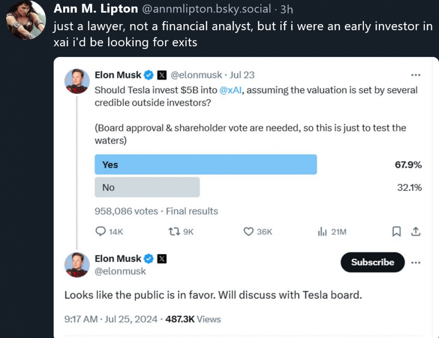Open the views analytics bar-chart icon
The height and width of the screenshot is (338, 439).
click(323, 232)
